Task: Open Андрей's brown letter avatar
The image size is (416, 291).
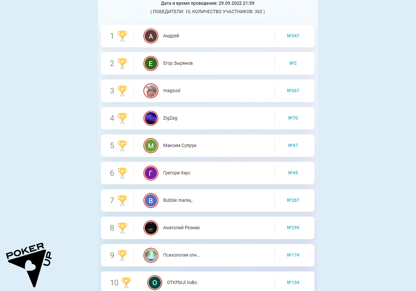Action: pyautogui.click(x=151, y=36)
